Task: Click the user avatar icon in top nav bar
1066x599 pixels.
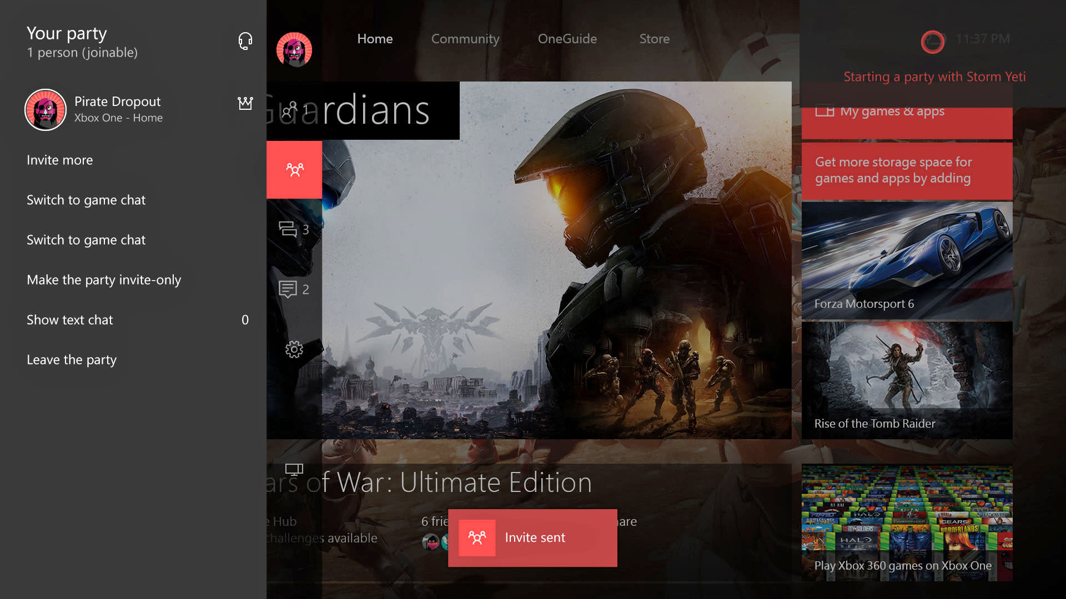Action: (294, 48)
